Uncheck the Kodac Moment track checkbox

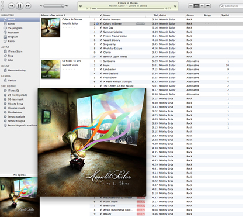100,19
